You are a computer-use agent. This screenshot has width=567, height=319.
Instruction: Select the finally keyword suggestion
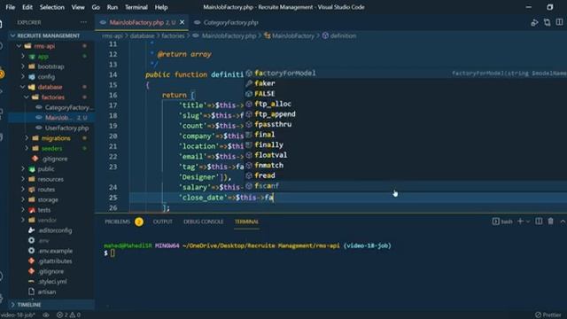[268, 144]
